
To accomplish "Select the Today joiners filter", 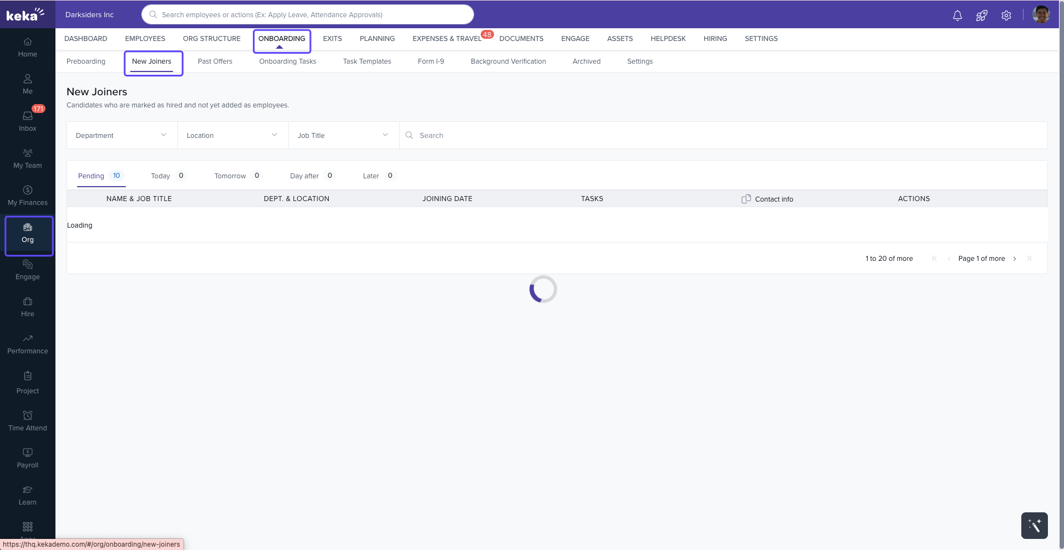I will [167, 176].
